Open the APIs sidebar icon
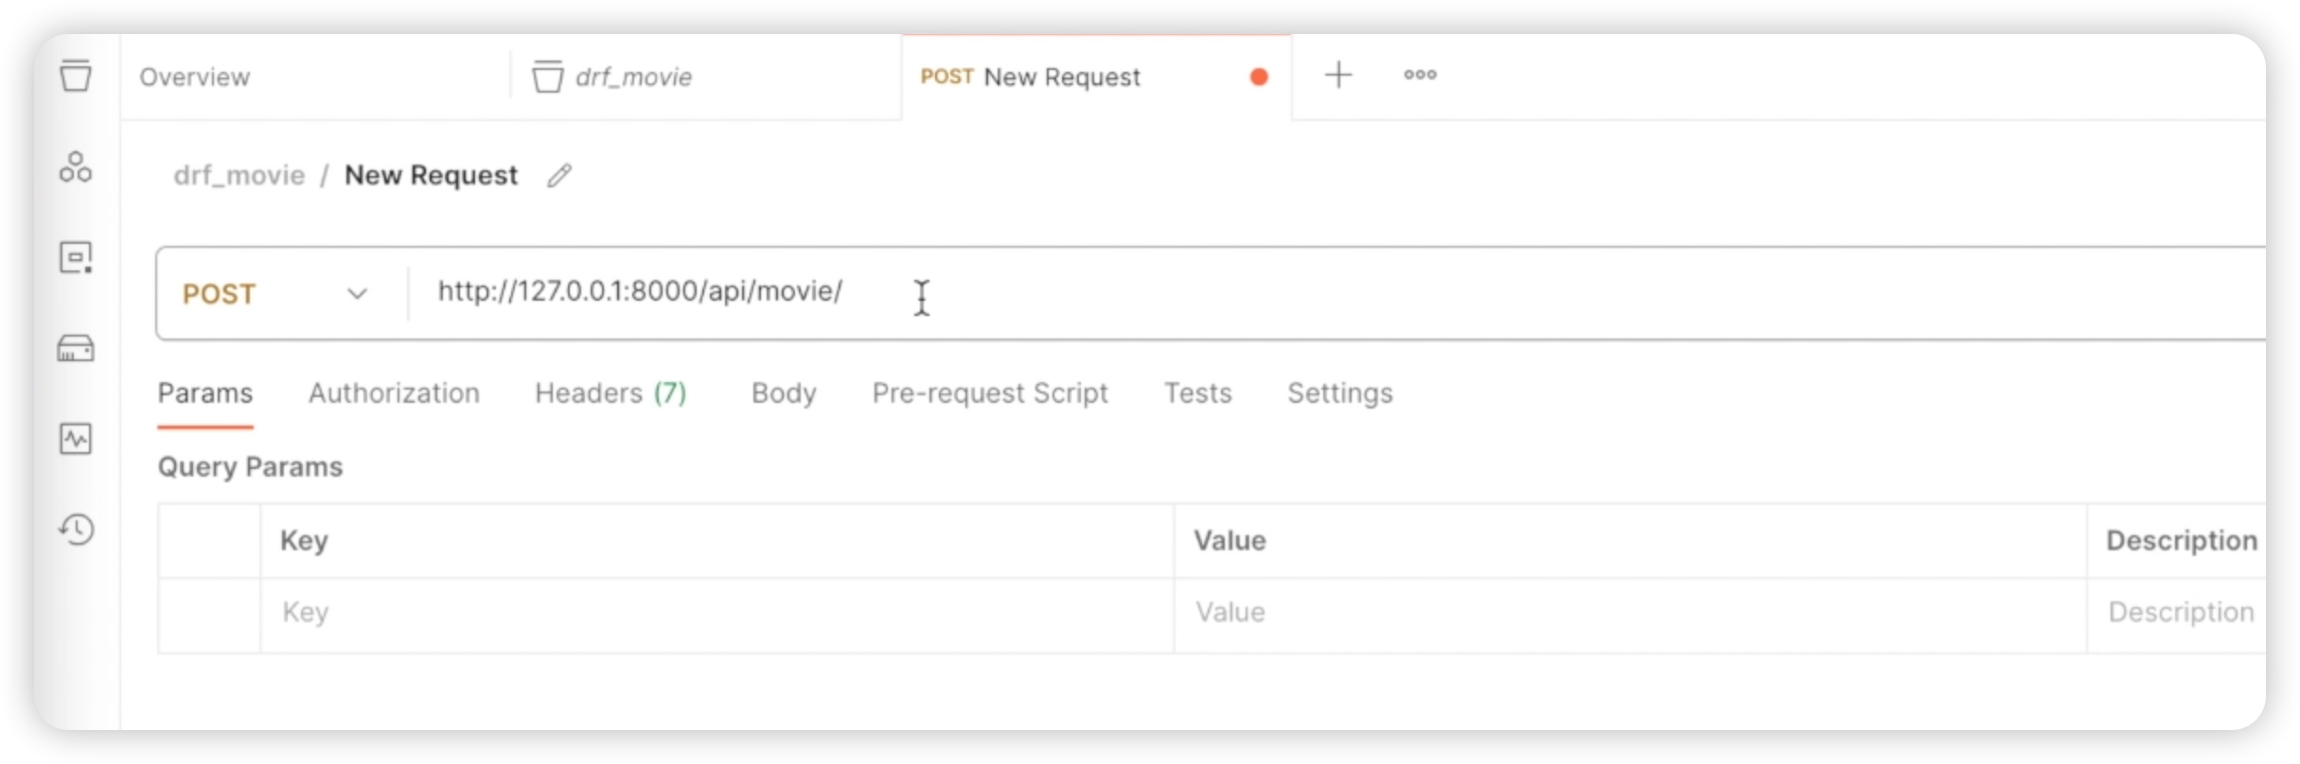The height and width of the screenshot is (764, 2300). point(76,167)
